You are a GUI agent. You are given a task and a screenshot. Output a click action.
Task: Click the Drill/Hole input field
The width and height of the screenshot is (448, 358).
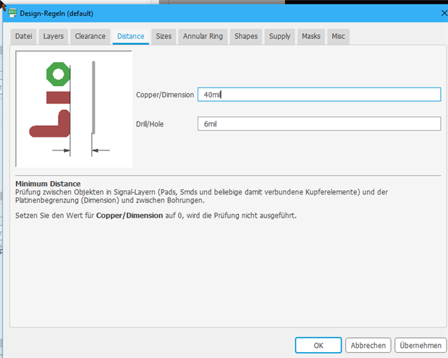pyautogui.click(x=319, y=124)
